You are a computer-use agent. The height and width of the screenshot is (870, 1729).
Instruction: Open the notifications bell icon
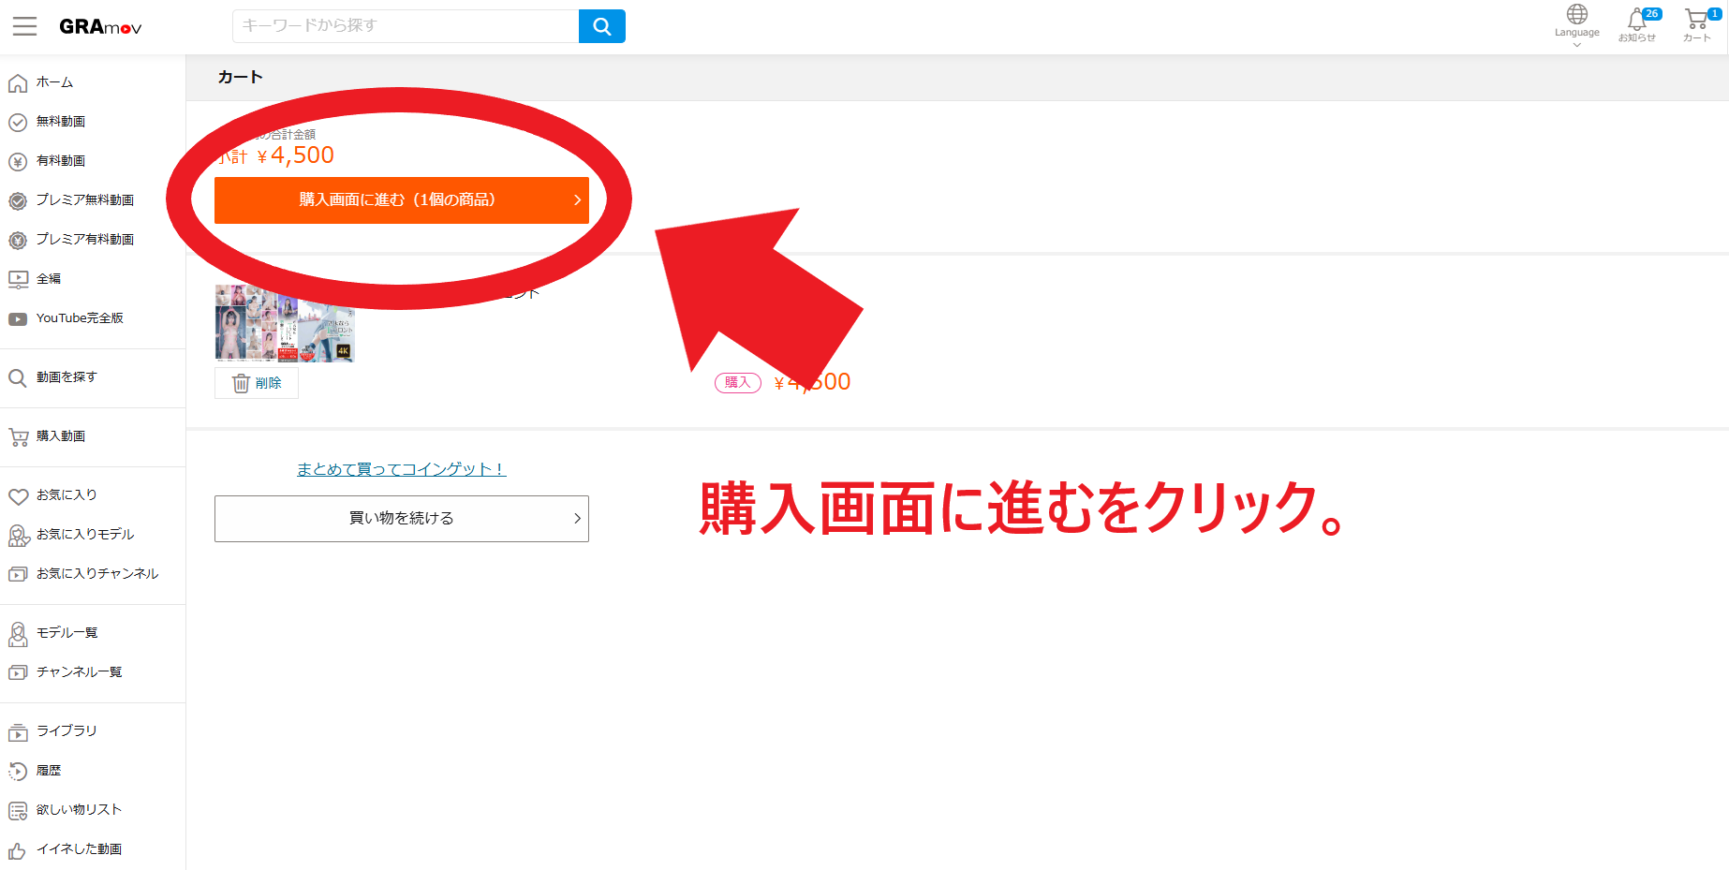1637,25
